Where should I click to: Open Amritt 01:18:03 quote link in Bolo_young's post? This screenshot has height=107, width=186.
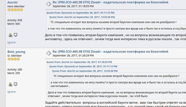pyautogui.click(x=79, y=62)
